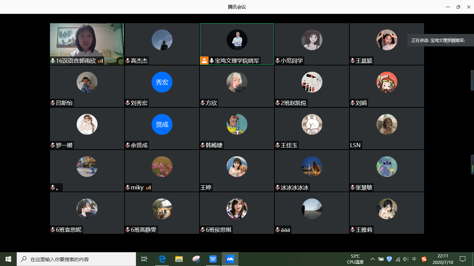
Task: Click the Task View icon
Action: [x=144, y=259]
